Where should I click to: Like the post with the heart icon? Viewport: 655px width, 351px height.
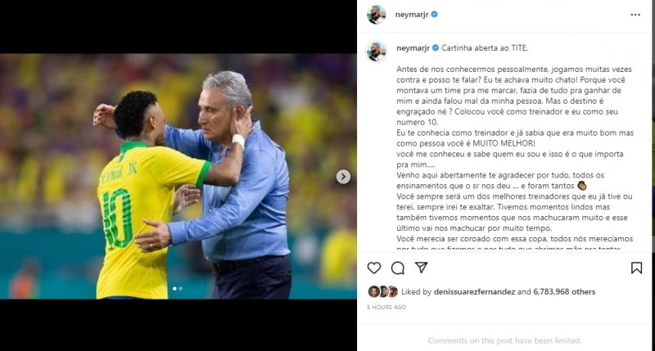374,268
